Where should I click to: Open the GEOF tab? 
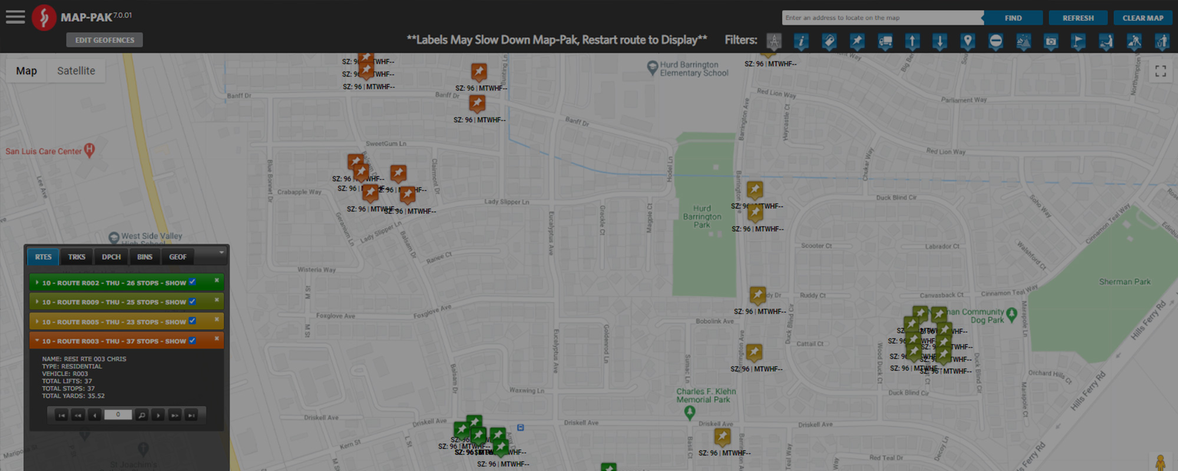coord(178,257)
